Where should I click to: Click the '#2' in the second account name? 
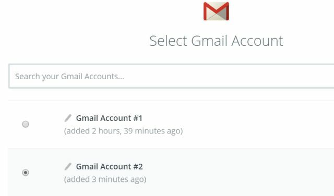click(138, 166)
